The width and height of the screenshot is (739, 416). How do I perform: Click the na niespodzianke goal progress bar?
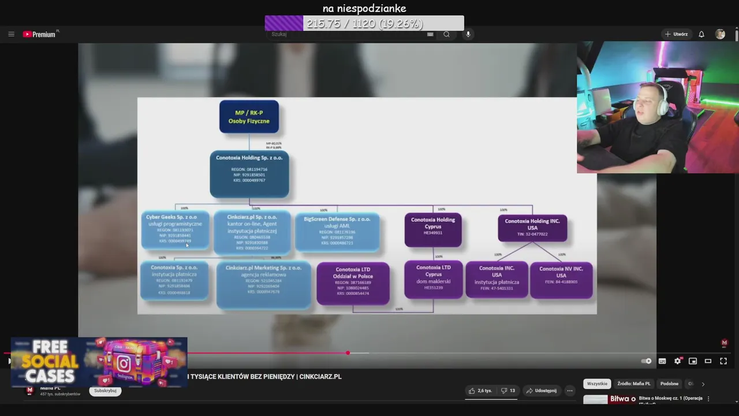[x=364, y=23]
